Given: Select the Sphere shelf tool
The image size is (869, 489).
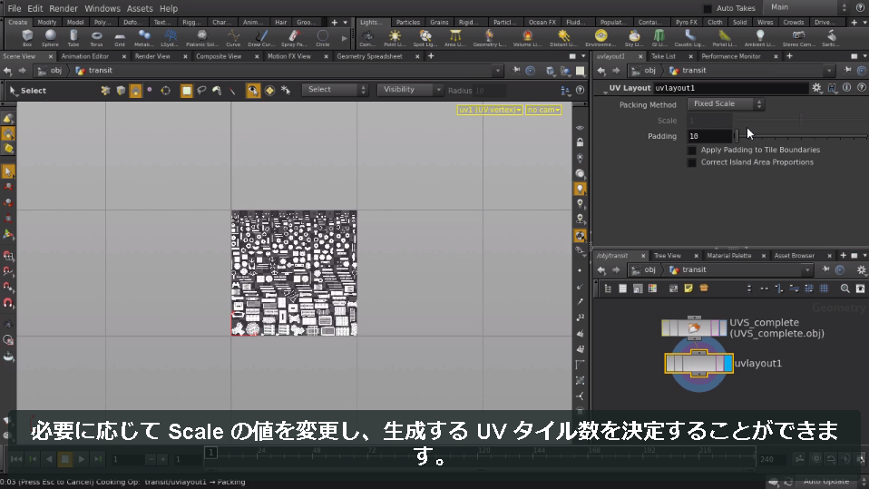Looking at the screenshot, I should 50,38.
